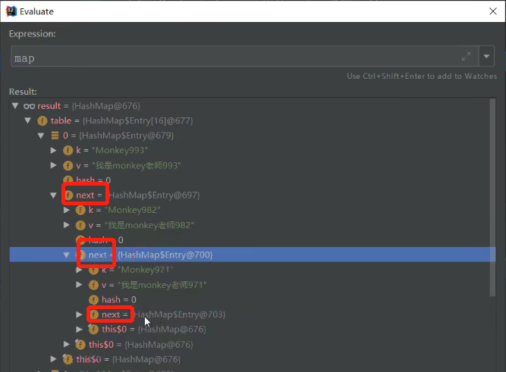
Task: Expand the "Monkey971" key node
Action: [x=80, y=270]
